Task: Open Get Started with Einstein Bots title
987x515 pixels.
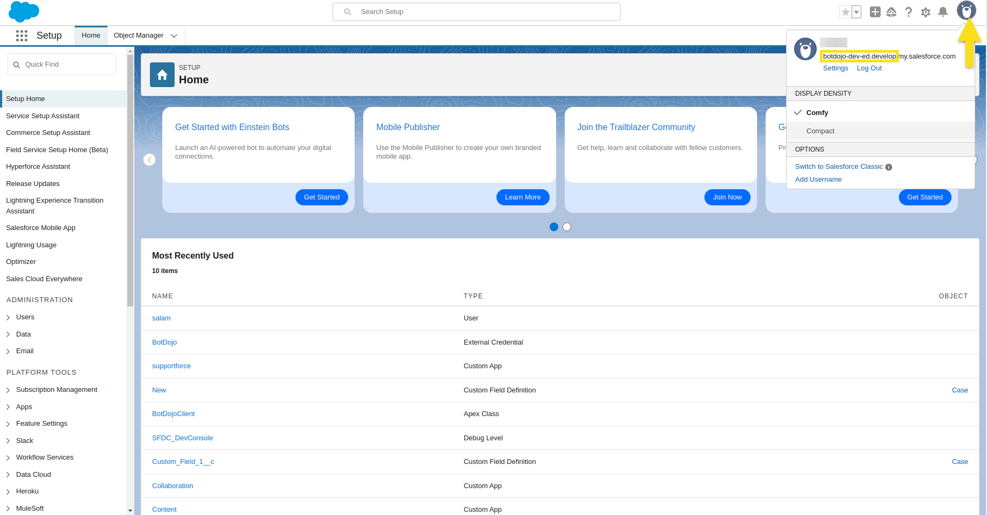Action: (232, 127)
